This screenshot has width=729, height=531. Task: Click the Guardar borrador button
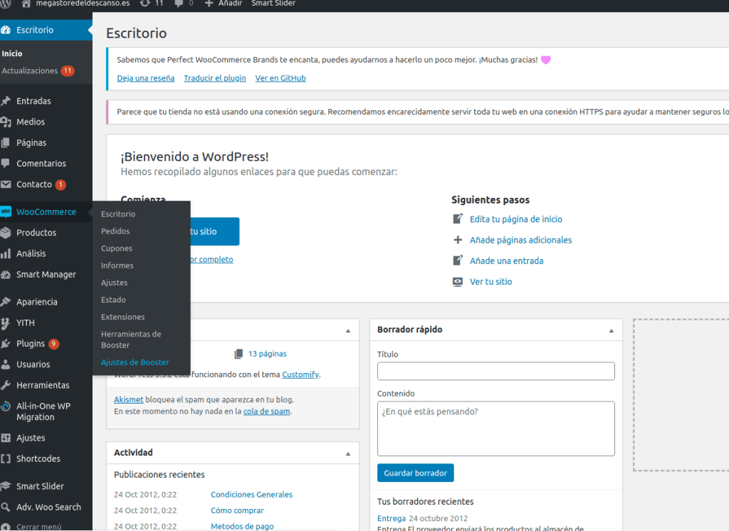415,473
